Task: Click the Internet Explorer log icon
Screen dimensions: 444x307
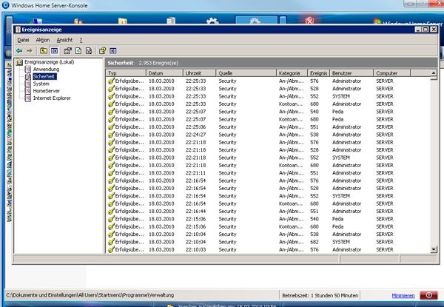Action: (28, 98)
